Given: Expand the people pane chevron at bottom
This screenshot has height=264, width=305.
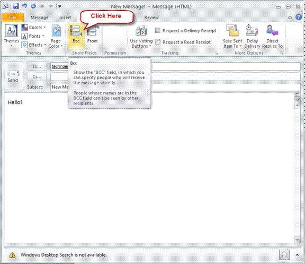Looking at the screenshot, I should (297, 254).
